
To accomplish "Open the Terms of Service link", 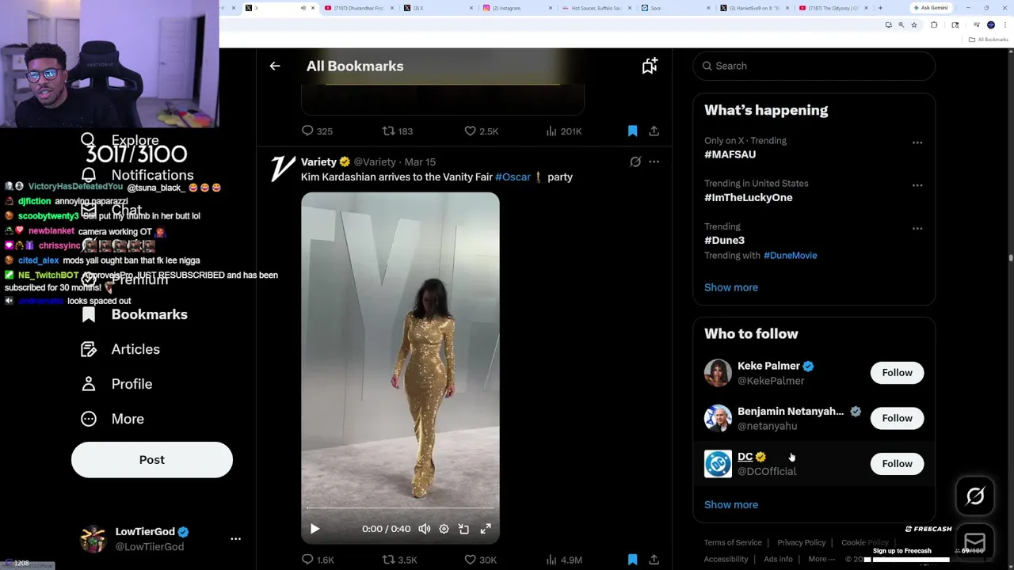I will [x=733, y=542].
